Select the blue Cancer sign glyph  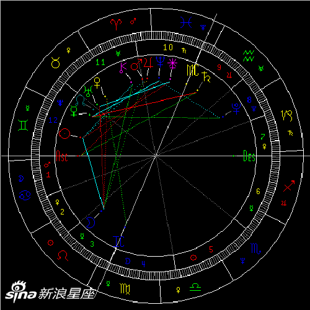click(25, 195)
